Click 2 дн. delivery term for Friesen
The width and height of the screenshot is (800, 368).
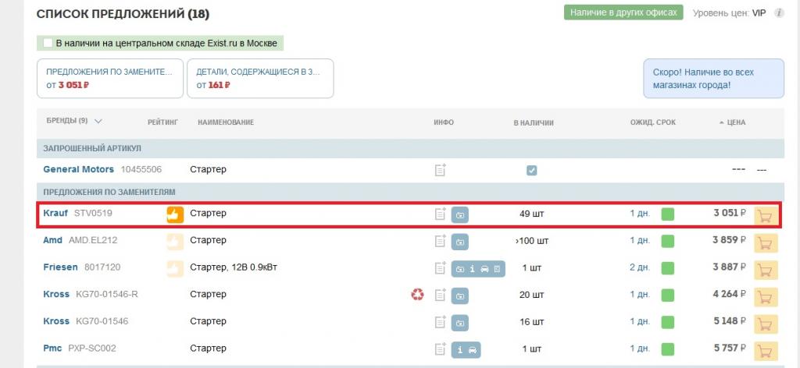tap(641, 267)
